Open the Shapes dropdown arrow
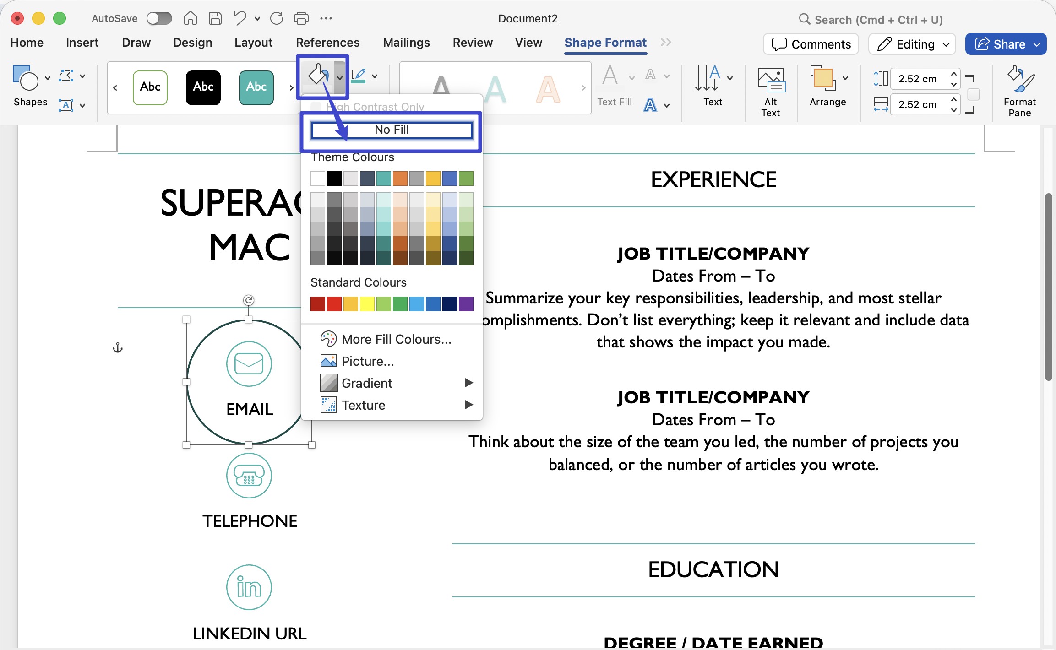1056x650 pixels. tap(47, 78)
